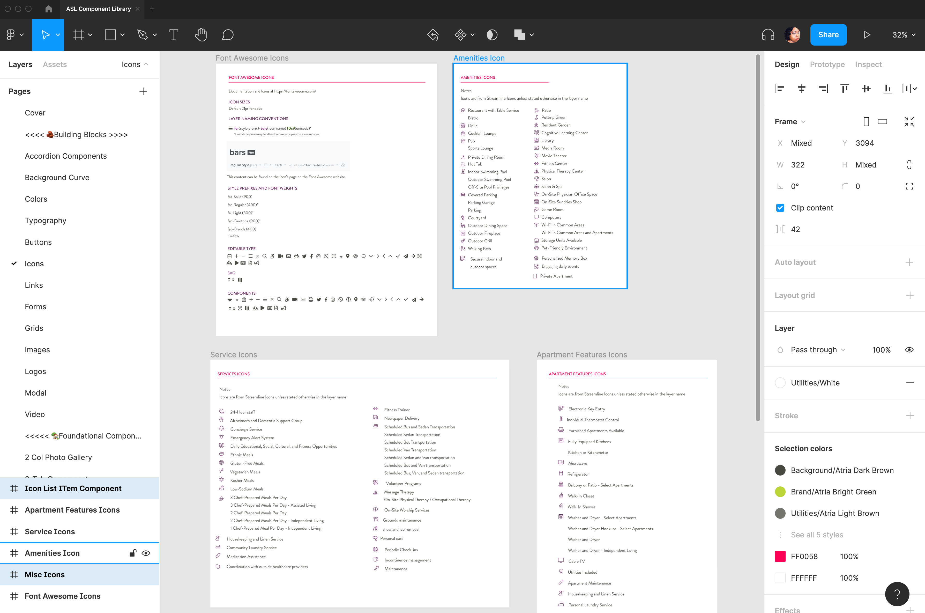Screen dimensions: 925x613
Task: Open the Figma main menu
Action: (x=15, y=35)
